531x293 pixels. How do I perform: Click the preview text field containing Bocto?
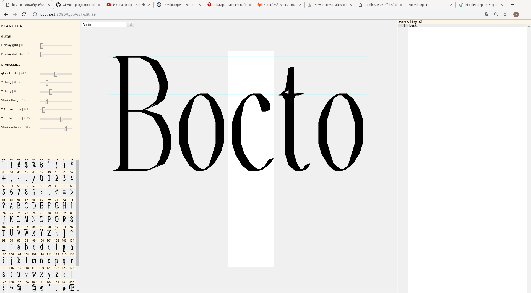point(104,25)
